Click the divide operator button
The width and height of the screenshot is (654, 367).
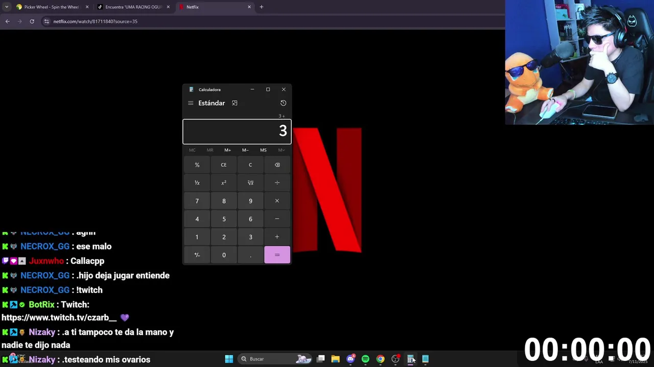point(277,182)
